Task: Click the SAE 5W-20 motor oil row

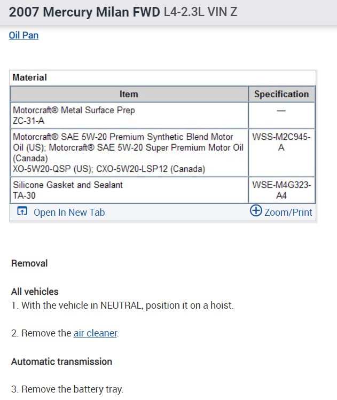Action: tap(128, 153)
